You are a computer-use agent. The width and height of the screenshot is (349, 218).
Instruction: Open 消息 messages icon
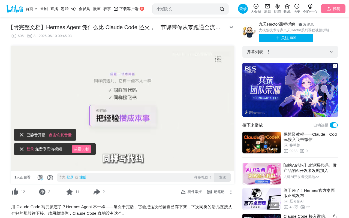(267, 9)
